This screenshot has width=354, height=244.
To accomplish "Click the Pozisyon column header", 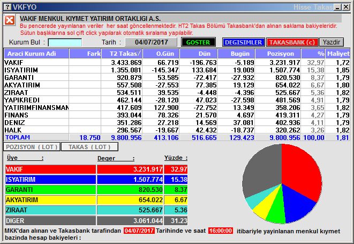I will (x=282, y=54).
